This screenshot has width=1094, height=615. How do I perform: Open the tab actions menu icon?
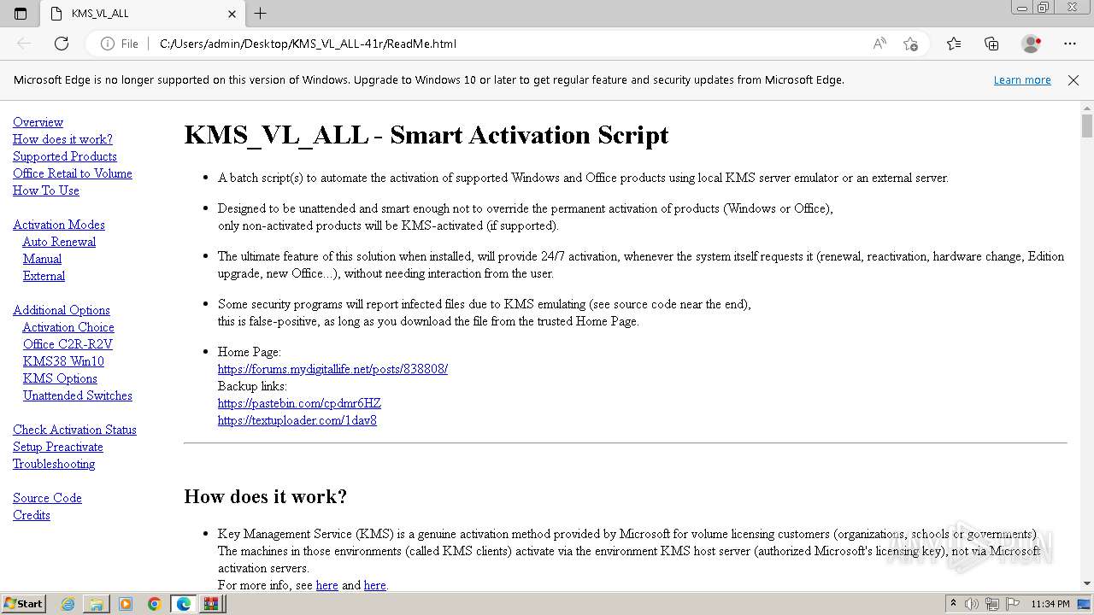(x=21, y=14)
